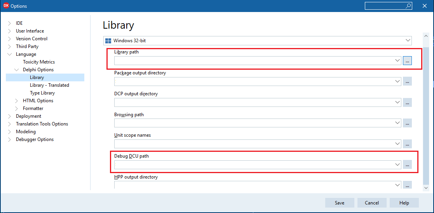The height and width of the screenshot is (213, 434).
Task: Click the Save button
Action: point(340,203)
